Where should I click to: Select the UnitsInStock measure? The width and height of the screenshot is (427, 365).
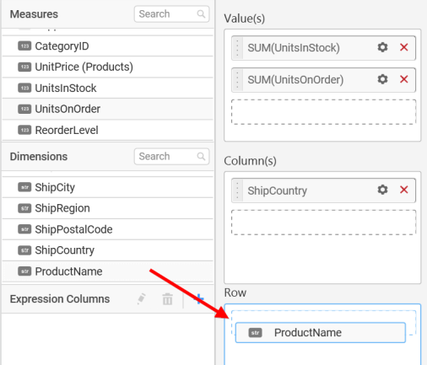click(x=107, y=88)
